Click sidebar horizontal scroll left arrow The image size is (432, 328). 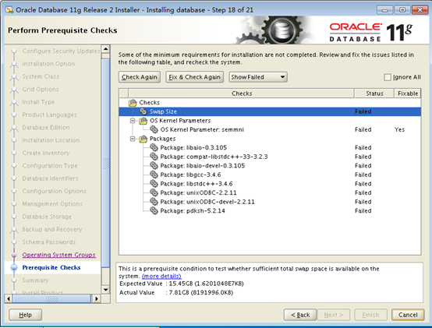[x=9, y=298]
